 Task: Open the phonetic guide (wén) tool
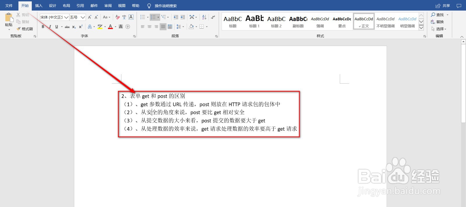pos(124,17)
